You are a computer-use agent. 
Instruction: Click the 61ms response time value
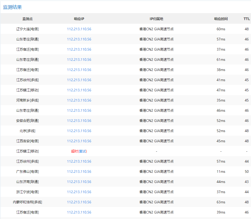tap(221, 60)
